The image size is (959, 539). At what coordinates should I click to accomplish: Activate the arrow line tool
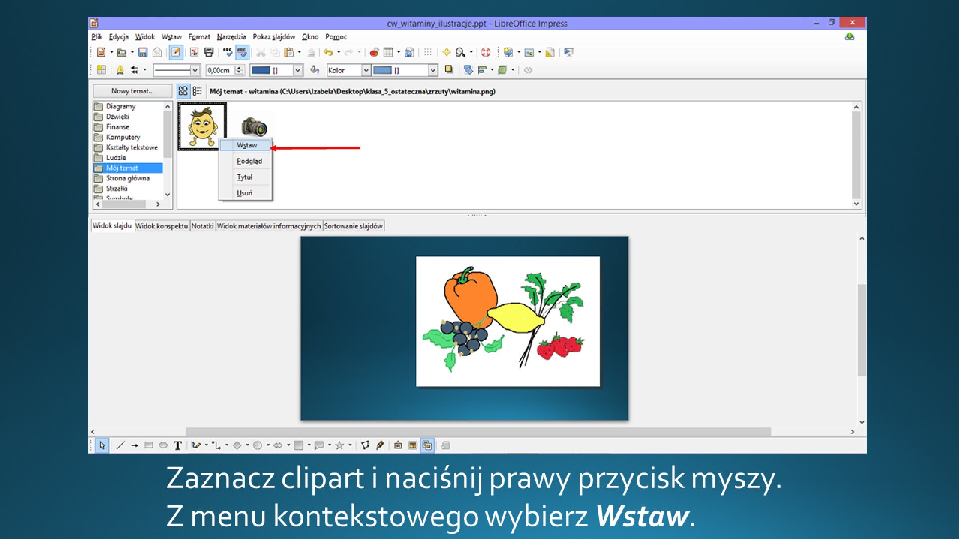pyautogui.click(x=134, y=446)
